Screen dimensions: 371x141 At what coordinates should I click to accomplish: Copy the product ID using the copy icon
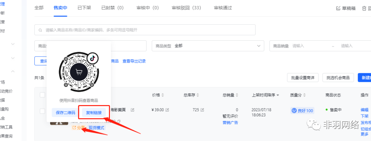tap(119, 121)
